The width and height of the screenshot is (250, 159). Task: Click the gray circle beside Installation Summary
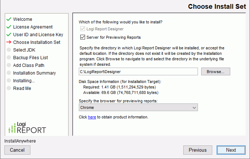(9, 73)
